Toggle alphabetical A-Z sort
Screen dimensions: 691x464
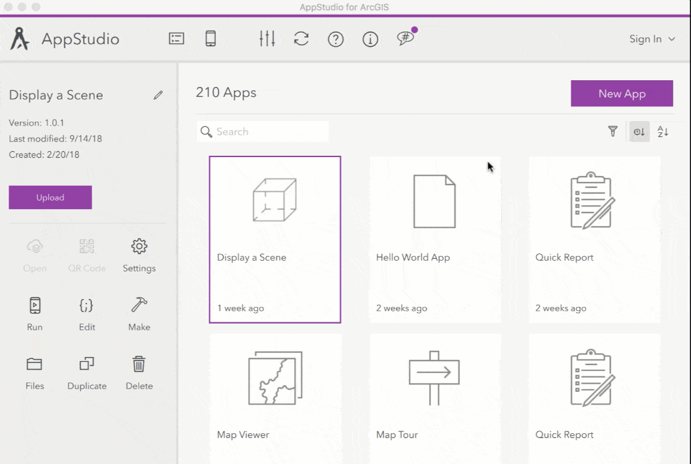coord(663,132)
